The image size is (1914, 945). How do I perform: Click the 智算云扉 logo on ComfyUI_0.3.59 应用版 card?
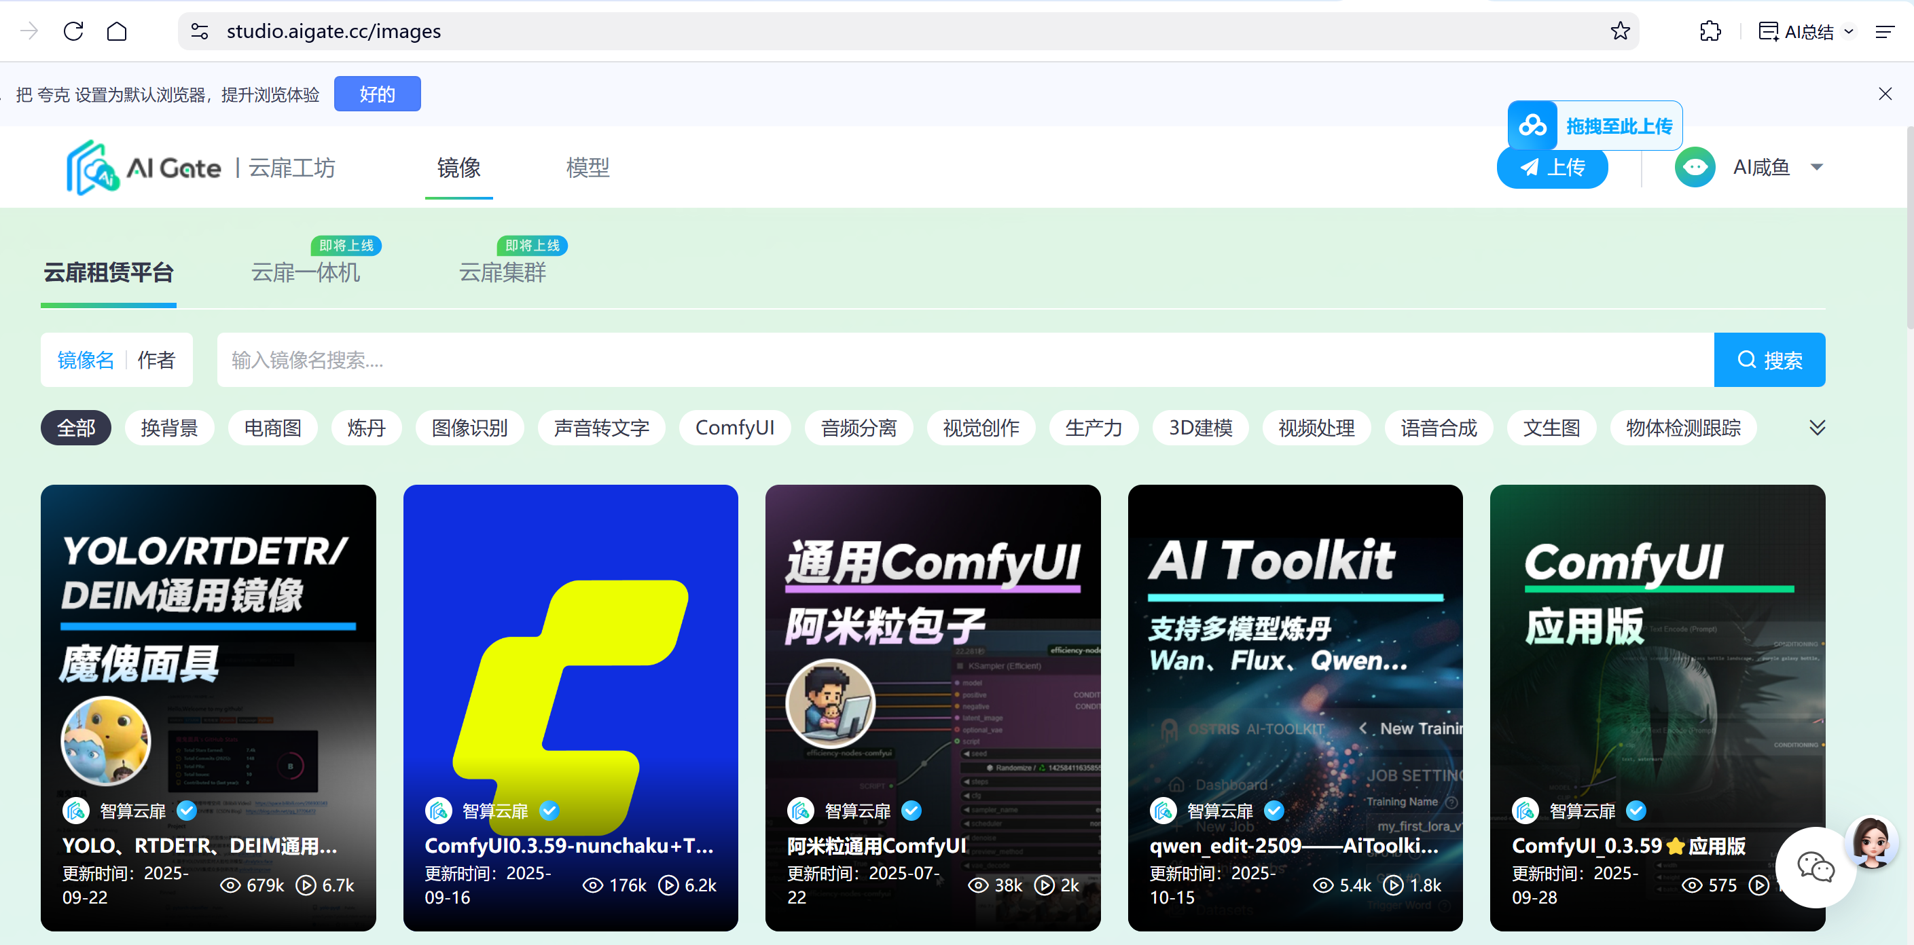point(1525,811)
